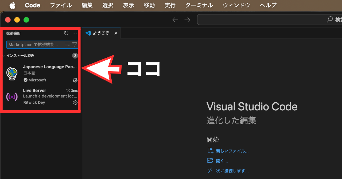Click the Live Server extension icon
Image resolution: width=342 pixels, height=179 pixels.
12,97
